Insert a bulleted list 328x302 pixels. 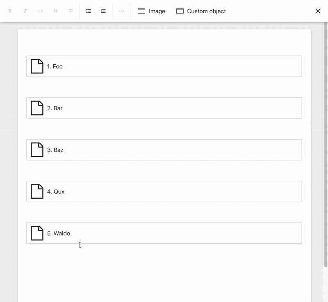(x=89, y=11)
